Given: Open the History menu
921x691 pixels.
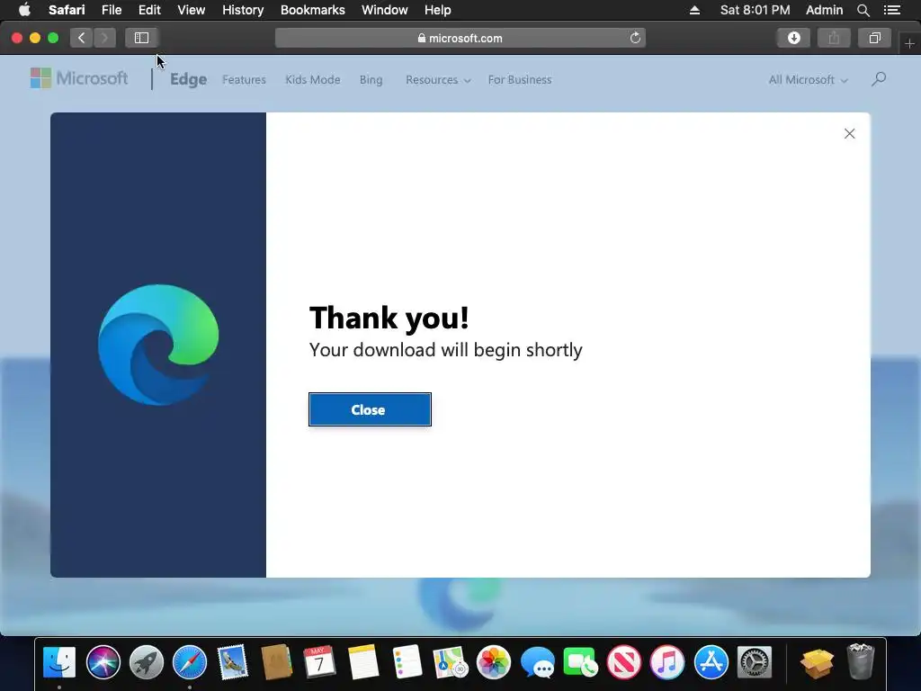Looking at the screenshot, I should (243, 10).
